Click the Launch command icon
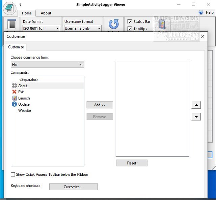Screen dimensions: 216x200 tap(14, 98)
